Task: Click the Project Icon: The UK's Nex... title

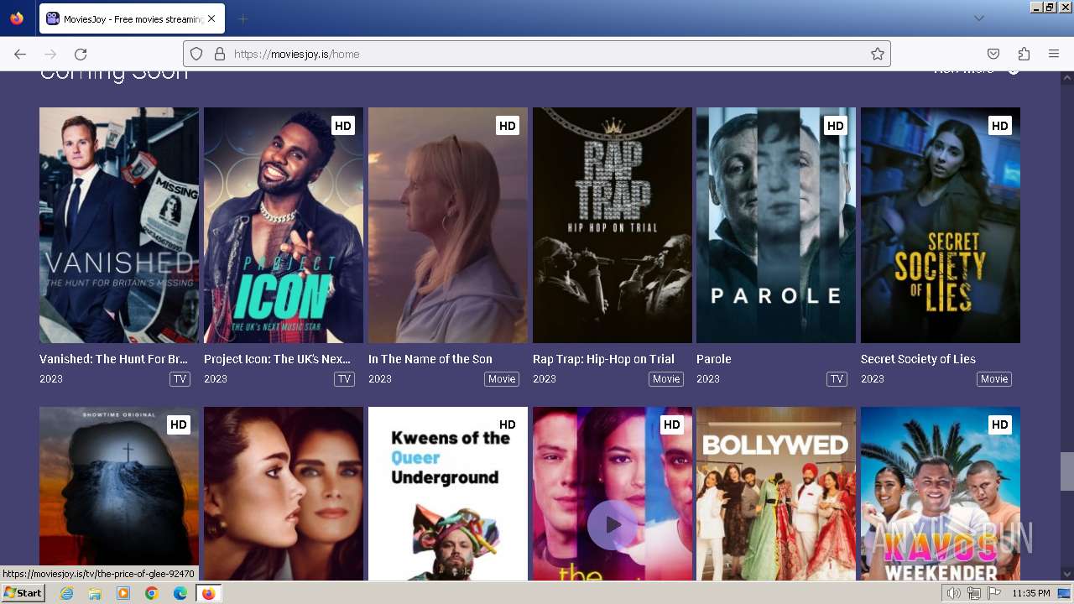Action: click(x=278, y=359)
